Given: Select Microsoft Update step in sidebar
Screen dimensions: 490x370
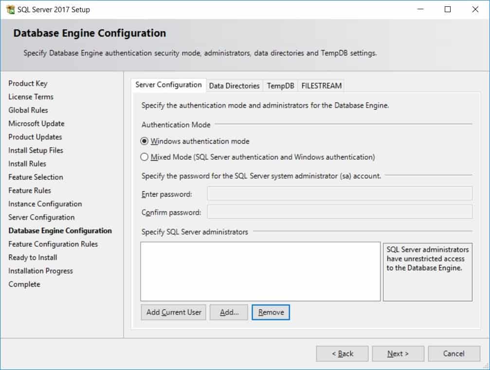Looking at the screenshot, I should tap(36, 124).
